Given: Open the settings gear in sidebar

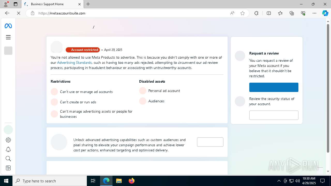Looking at the screenshot, I should coord(8,140).
